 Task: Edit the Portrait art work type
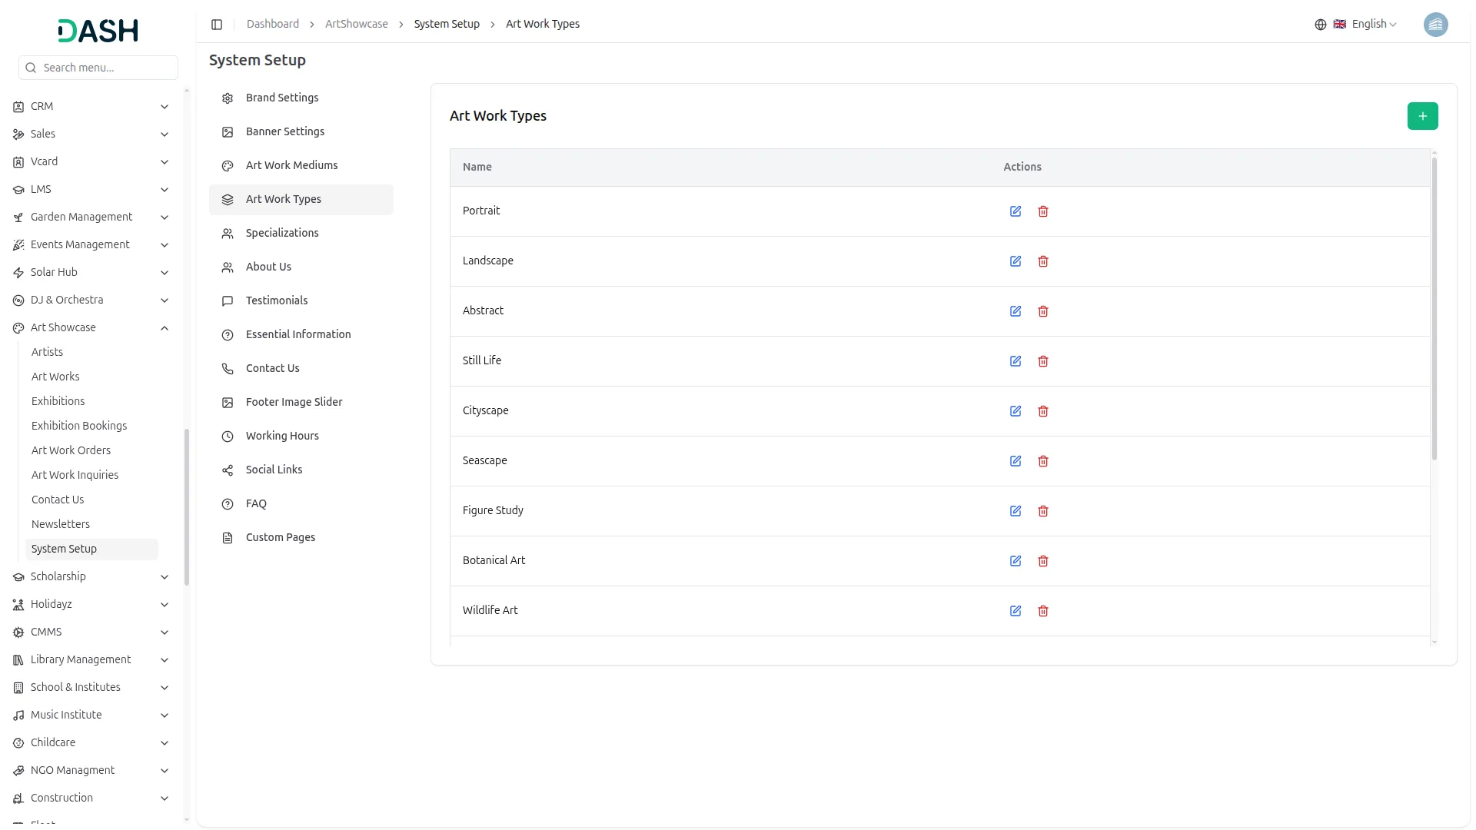tap(1015, 211)
